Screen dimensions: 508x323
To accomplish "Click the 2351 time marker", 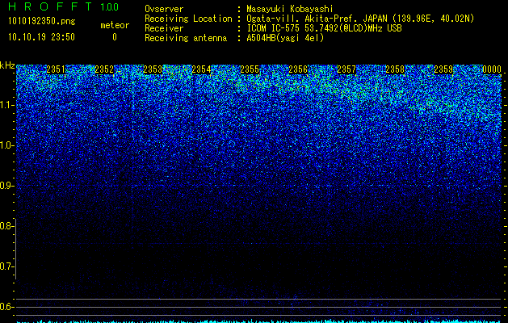I will coord(56,69).
